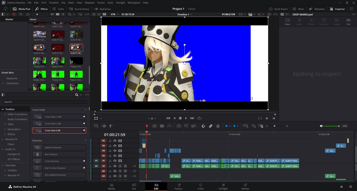Open the audio Mixer panel

(x=298, y=9)
